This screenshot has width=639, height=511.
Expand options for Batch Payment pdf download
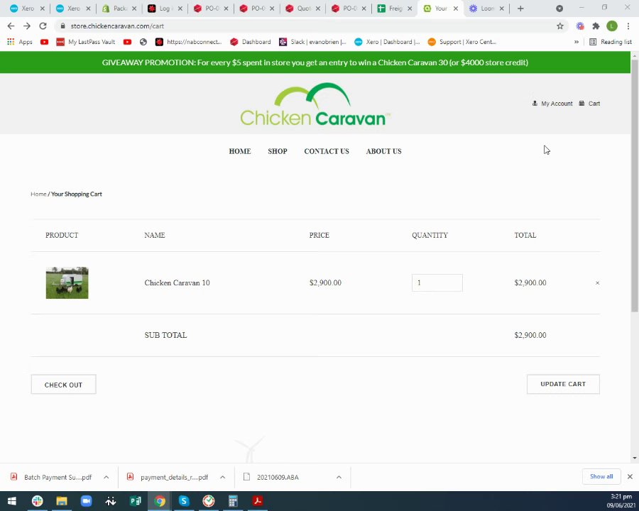[106, 477]
